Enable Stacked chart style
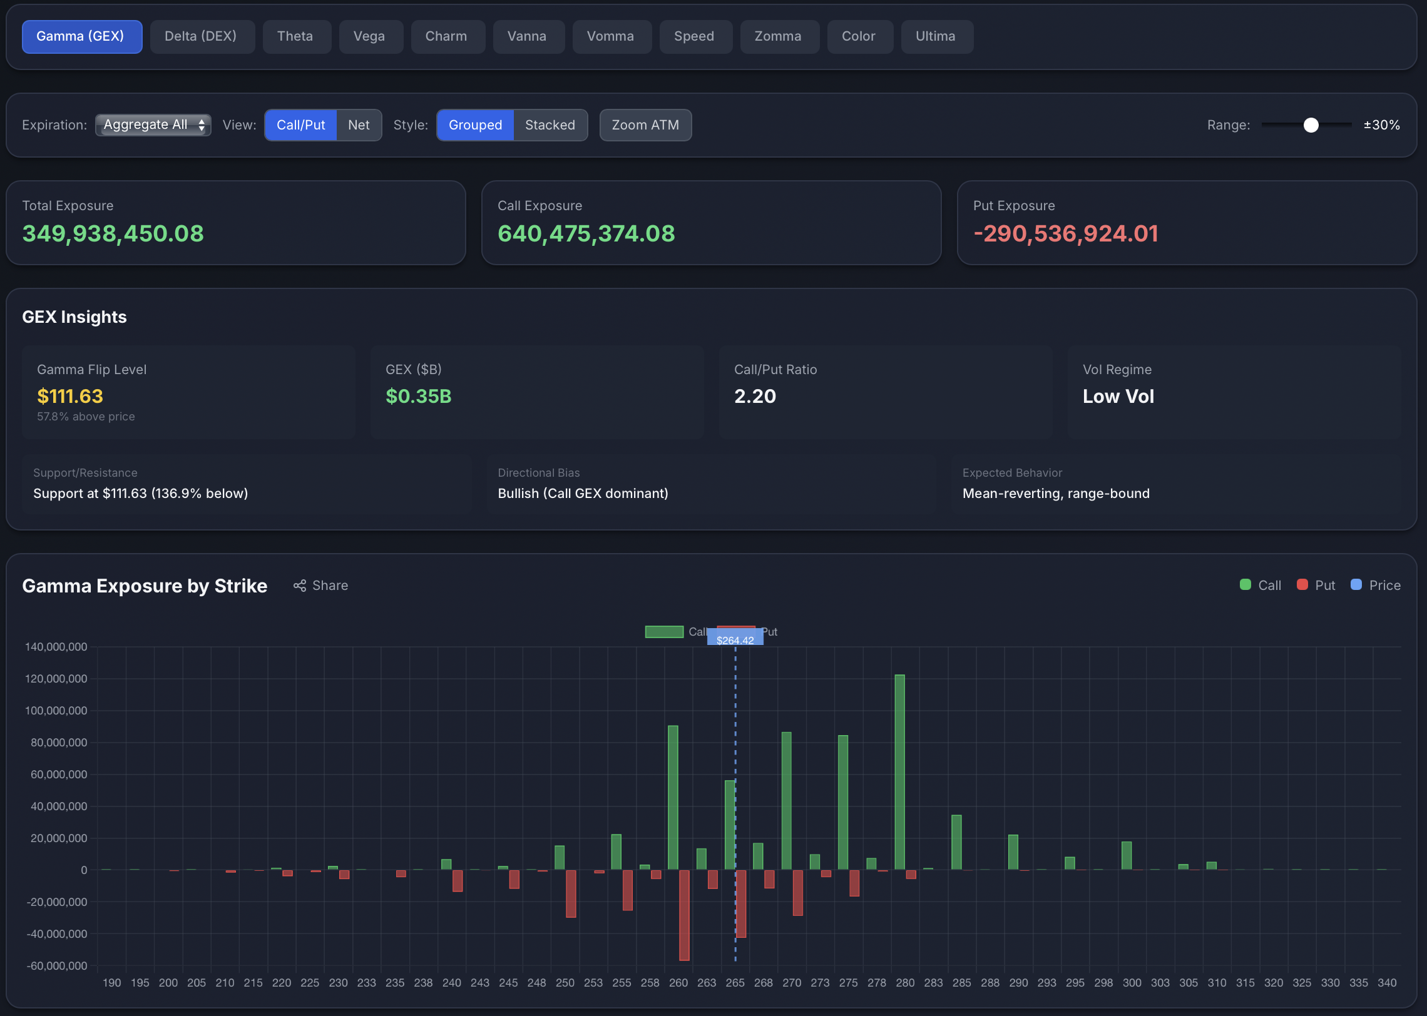The height and width of the screenshot is (1016, 1427). (x=550, y=124)
